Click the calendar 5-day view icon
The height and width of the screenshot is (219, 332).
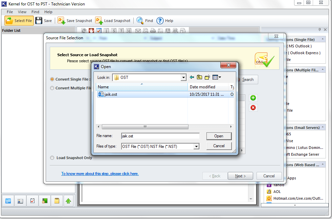pyautogui.click(x=114, y=31)
